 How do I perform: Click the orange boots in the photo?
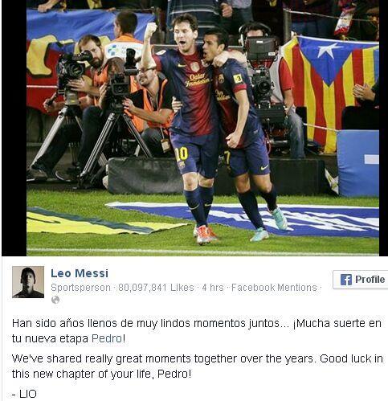(206, 234)
